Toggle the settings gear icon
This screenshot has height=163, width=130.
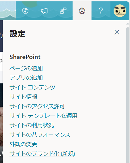[x=82, y=11]
